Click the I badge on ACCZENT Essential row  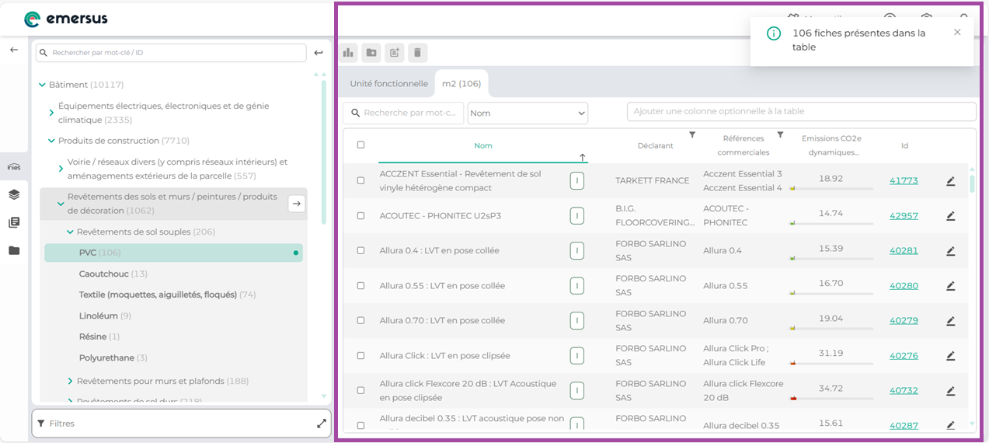577,181
